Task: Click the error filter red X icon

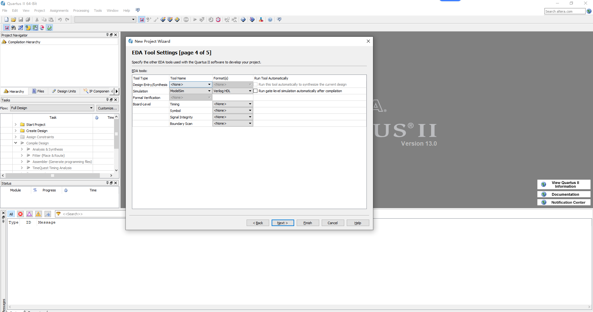Action: [x=20, y=214]
